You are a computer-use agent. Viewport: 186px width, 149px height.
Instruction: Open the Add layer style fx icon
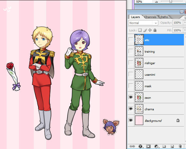[x=141, y=146]
